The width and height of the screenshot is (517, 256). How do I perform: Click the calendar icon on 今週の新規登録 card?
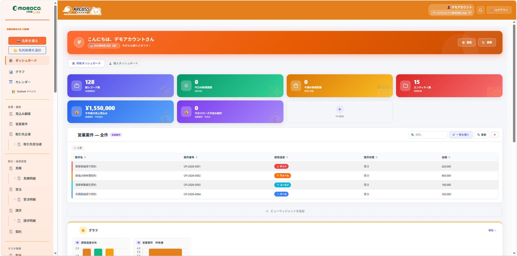pyautogui.click(x=296, y=86)
